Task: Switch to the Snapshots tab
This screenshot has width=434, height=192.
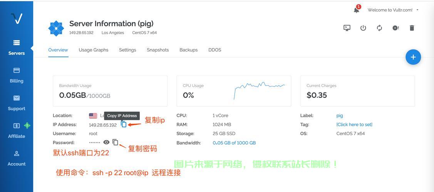Action: [x=158, y=50]
